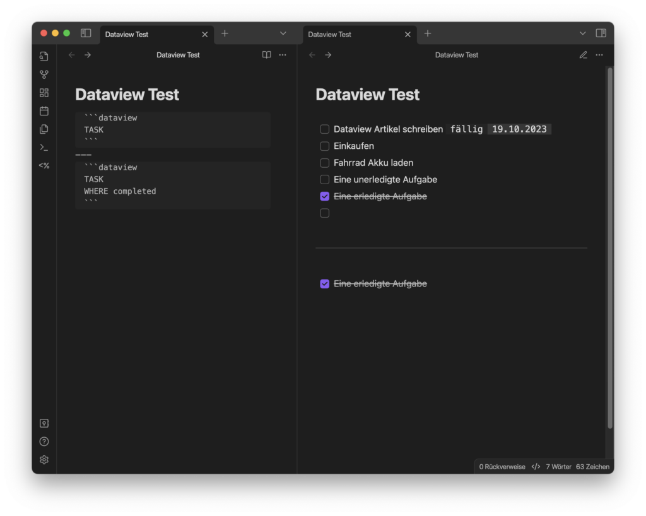This screenshot has width=646, height=516.
Task: Open more options in right pane
Action: coord(599,55)
